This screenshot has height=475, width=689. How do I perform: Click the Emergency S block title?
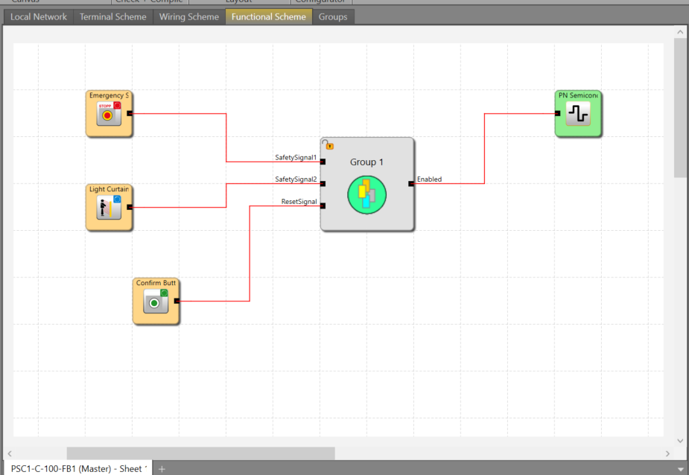click(109, 95)
